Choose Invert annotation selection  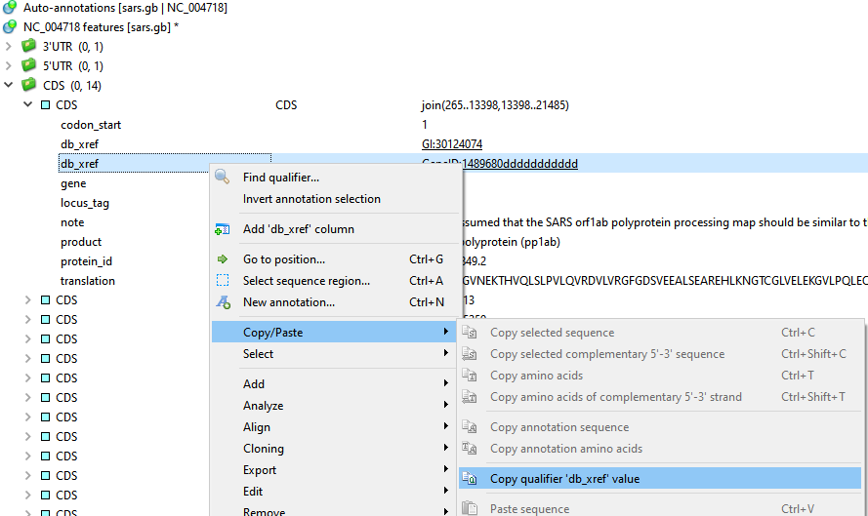click(336, 199)
